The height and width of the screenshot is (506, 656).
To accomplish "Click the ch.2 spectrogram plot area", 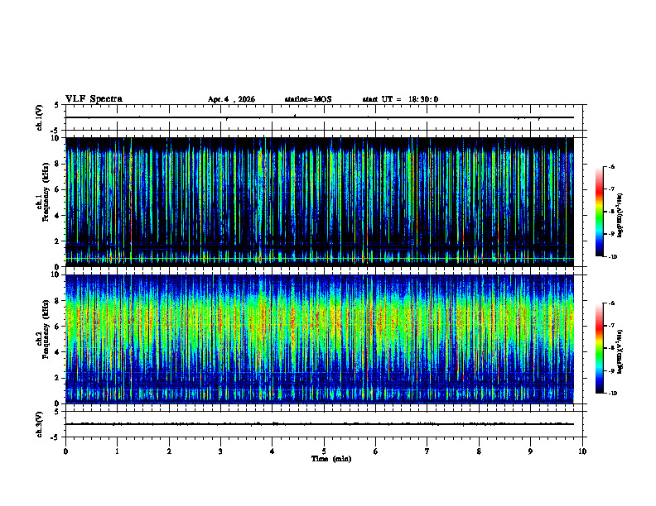I will coord(320,339).
